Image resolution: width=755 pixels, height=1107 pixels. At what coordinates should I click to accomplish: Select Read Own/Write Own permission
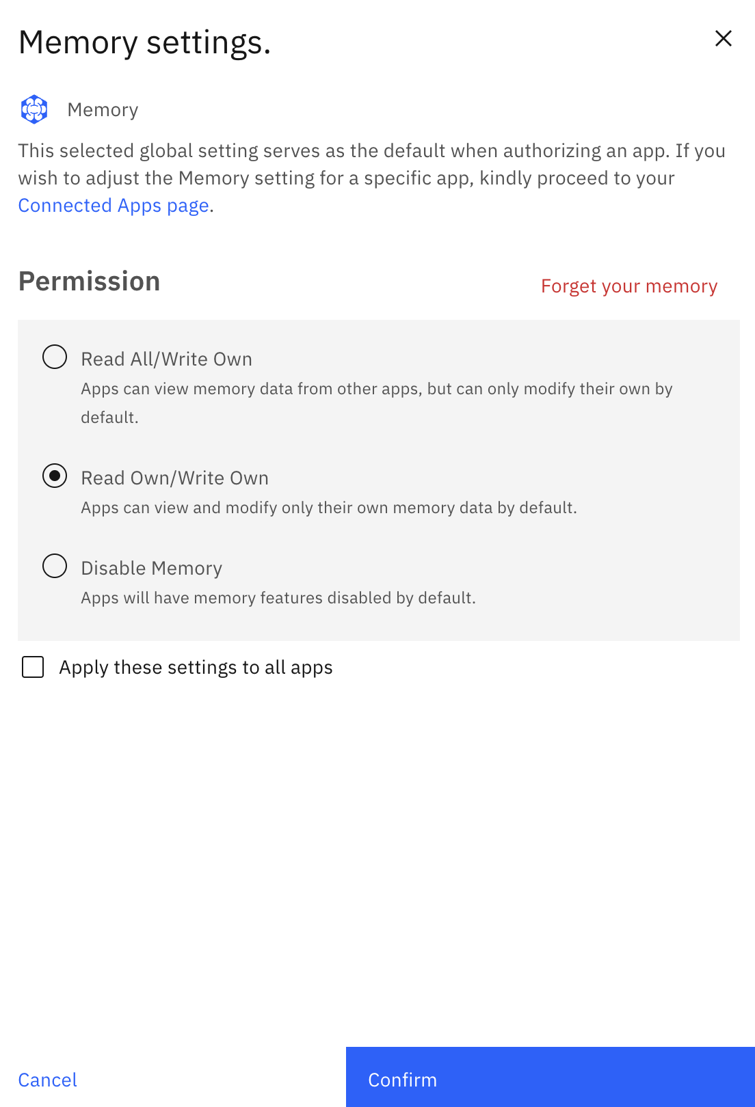point(55,476)
